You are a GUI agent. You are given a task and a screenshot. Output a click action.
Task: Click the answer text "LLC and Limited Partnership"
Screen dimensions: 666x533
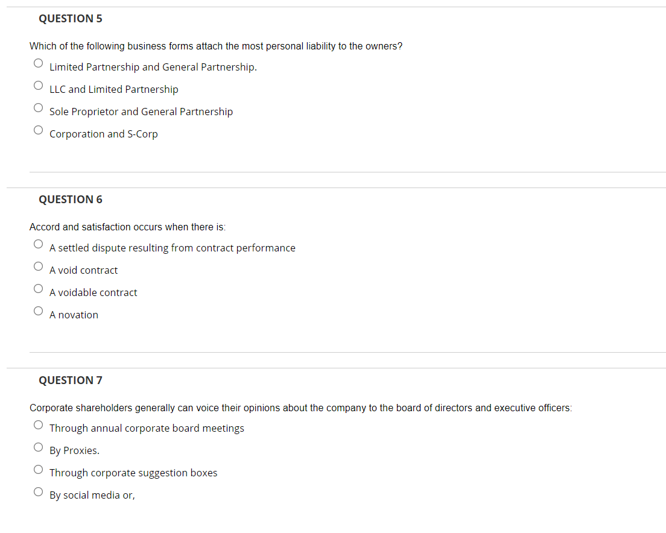114,89
